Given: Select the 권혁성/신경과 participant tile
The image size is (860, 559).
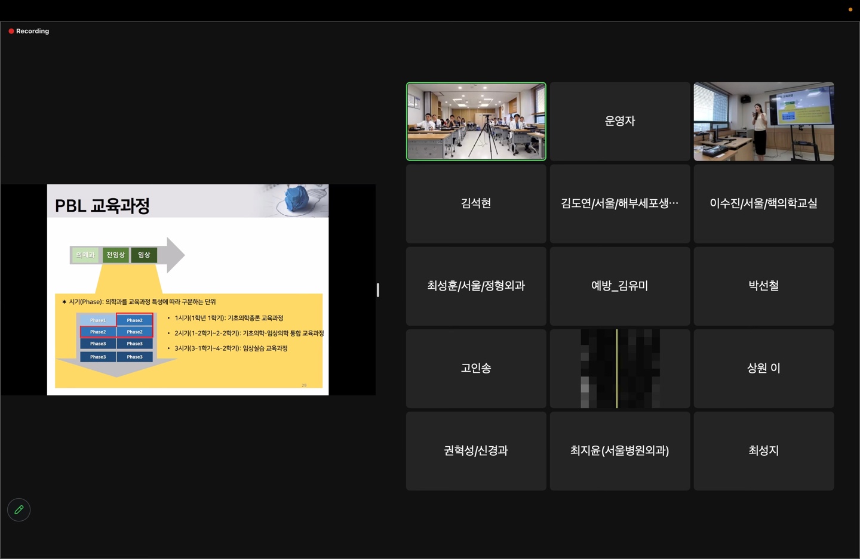Looking at the screenshot, I should (x=476, y=451).
